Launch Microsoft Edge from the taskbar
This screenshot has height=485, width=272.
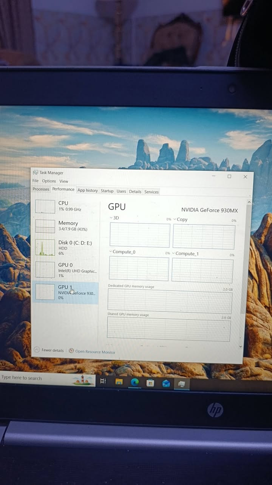click(x=134, y=382)
